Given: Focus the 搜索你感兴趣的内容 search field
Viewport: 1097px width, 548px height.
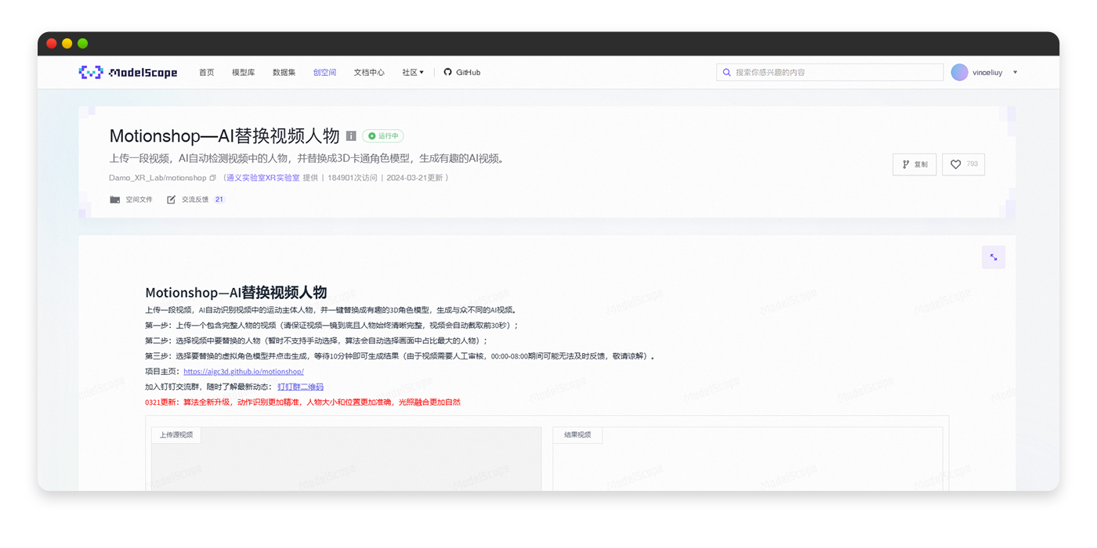Looking at the screenshot, I should pyautogui.click(x=835, y=72).
